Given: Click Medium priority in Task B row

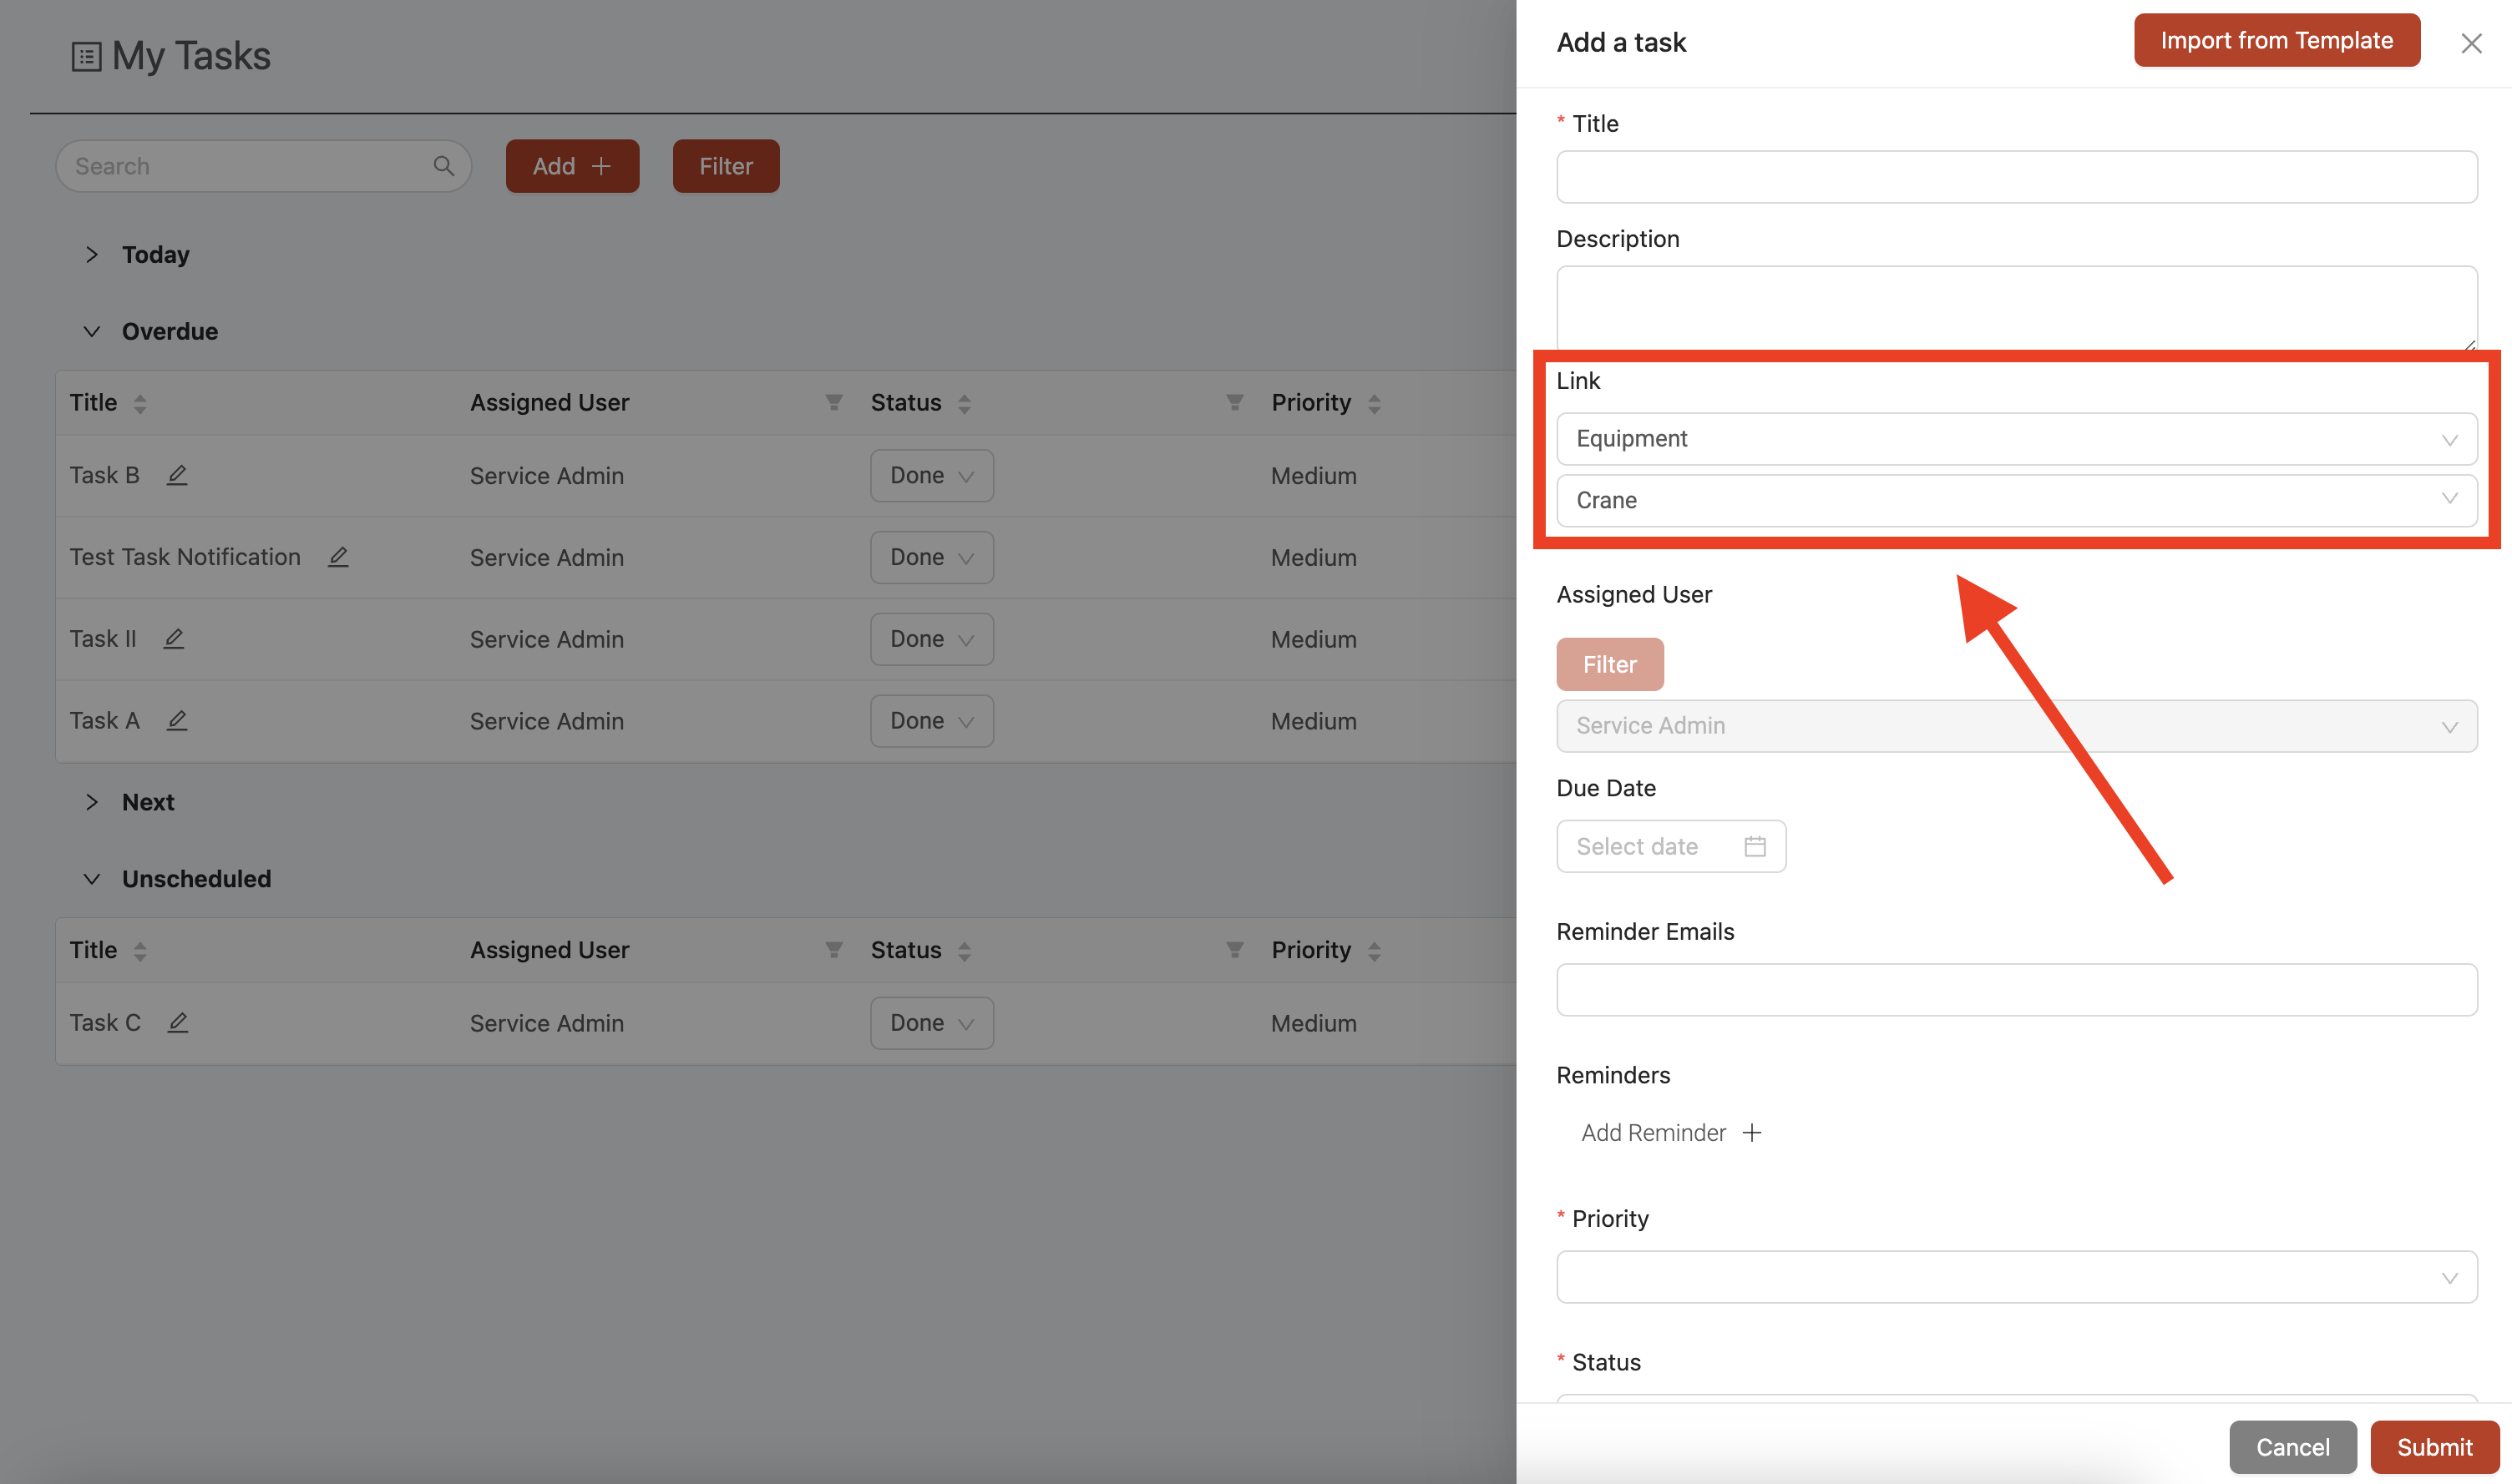Looking at the screenshot, I should point(1314,476).
